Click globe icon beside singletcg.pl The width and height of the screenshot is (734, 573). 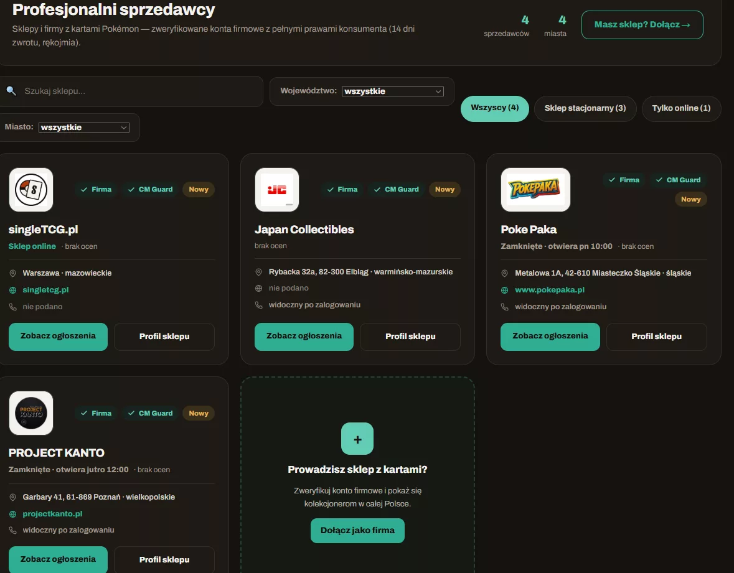(13, 290)
